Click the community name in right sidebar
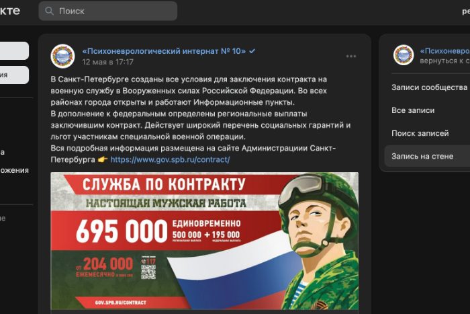Viewport: 470px width, 314px height. click(x=444, y=51)
